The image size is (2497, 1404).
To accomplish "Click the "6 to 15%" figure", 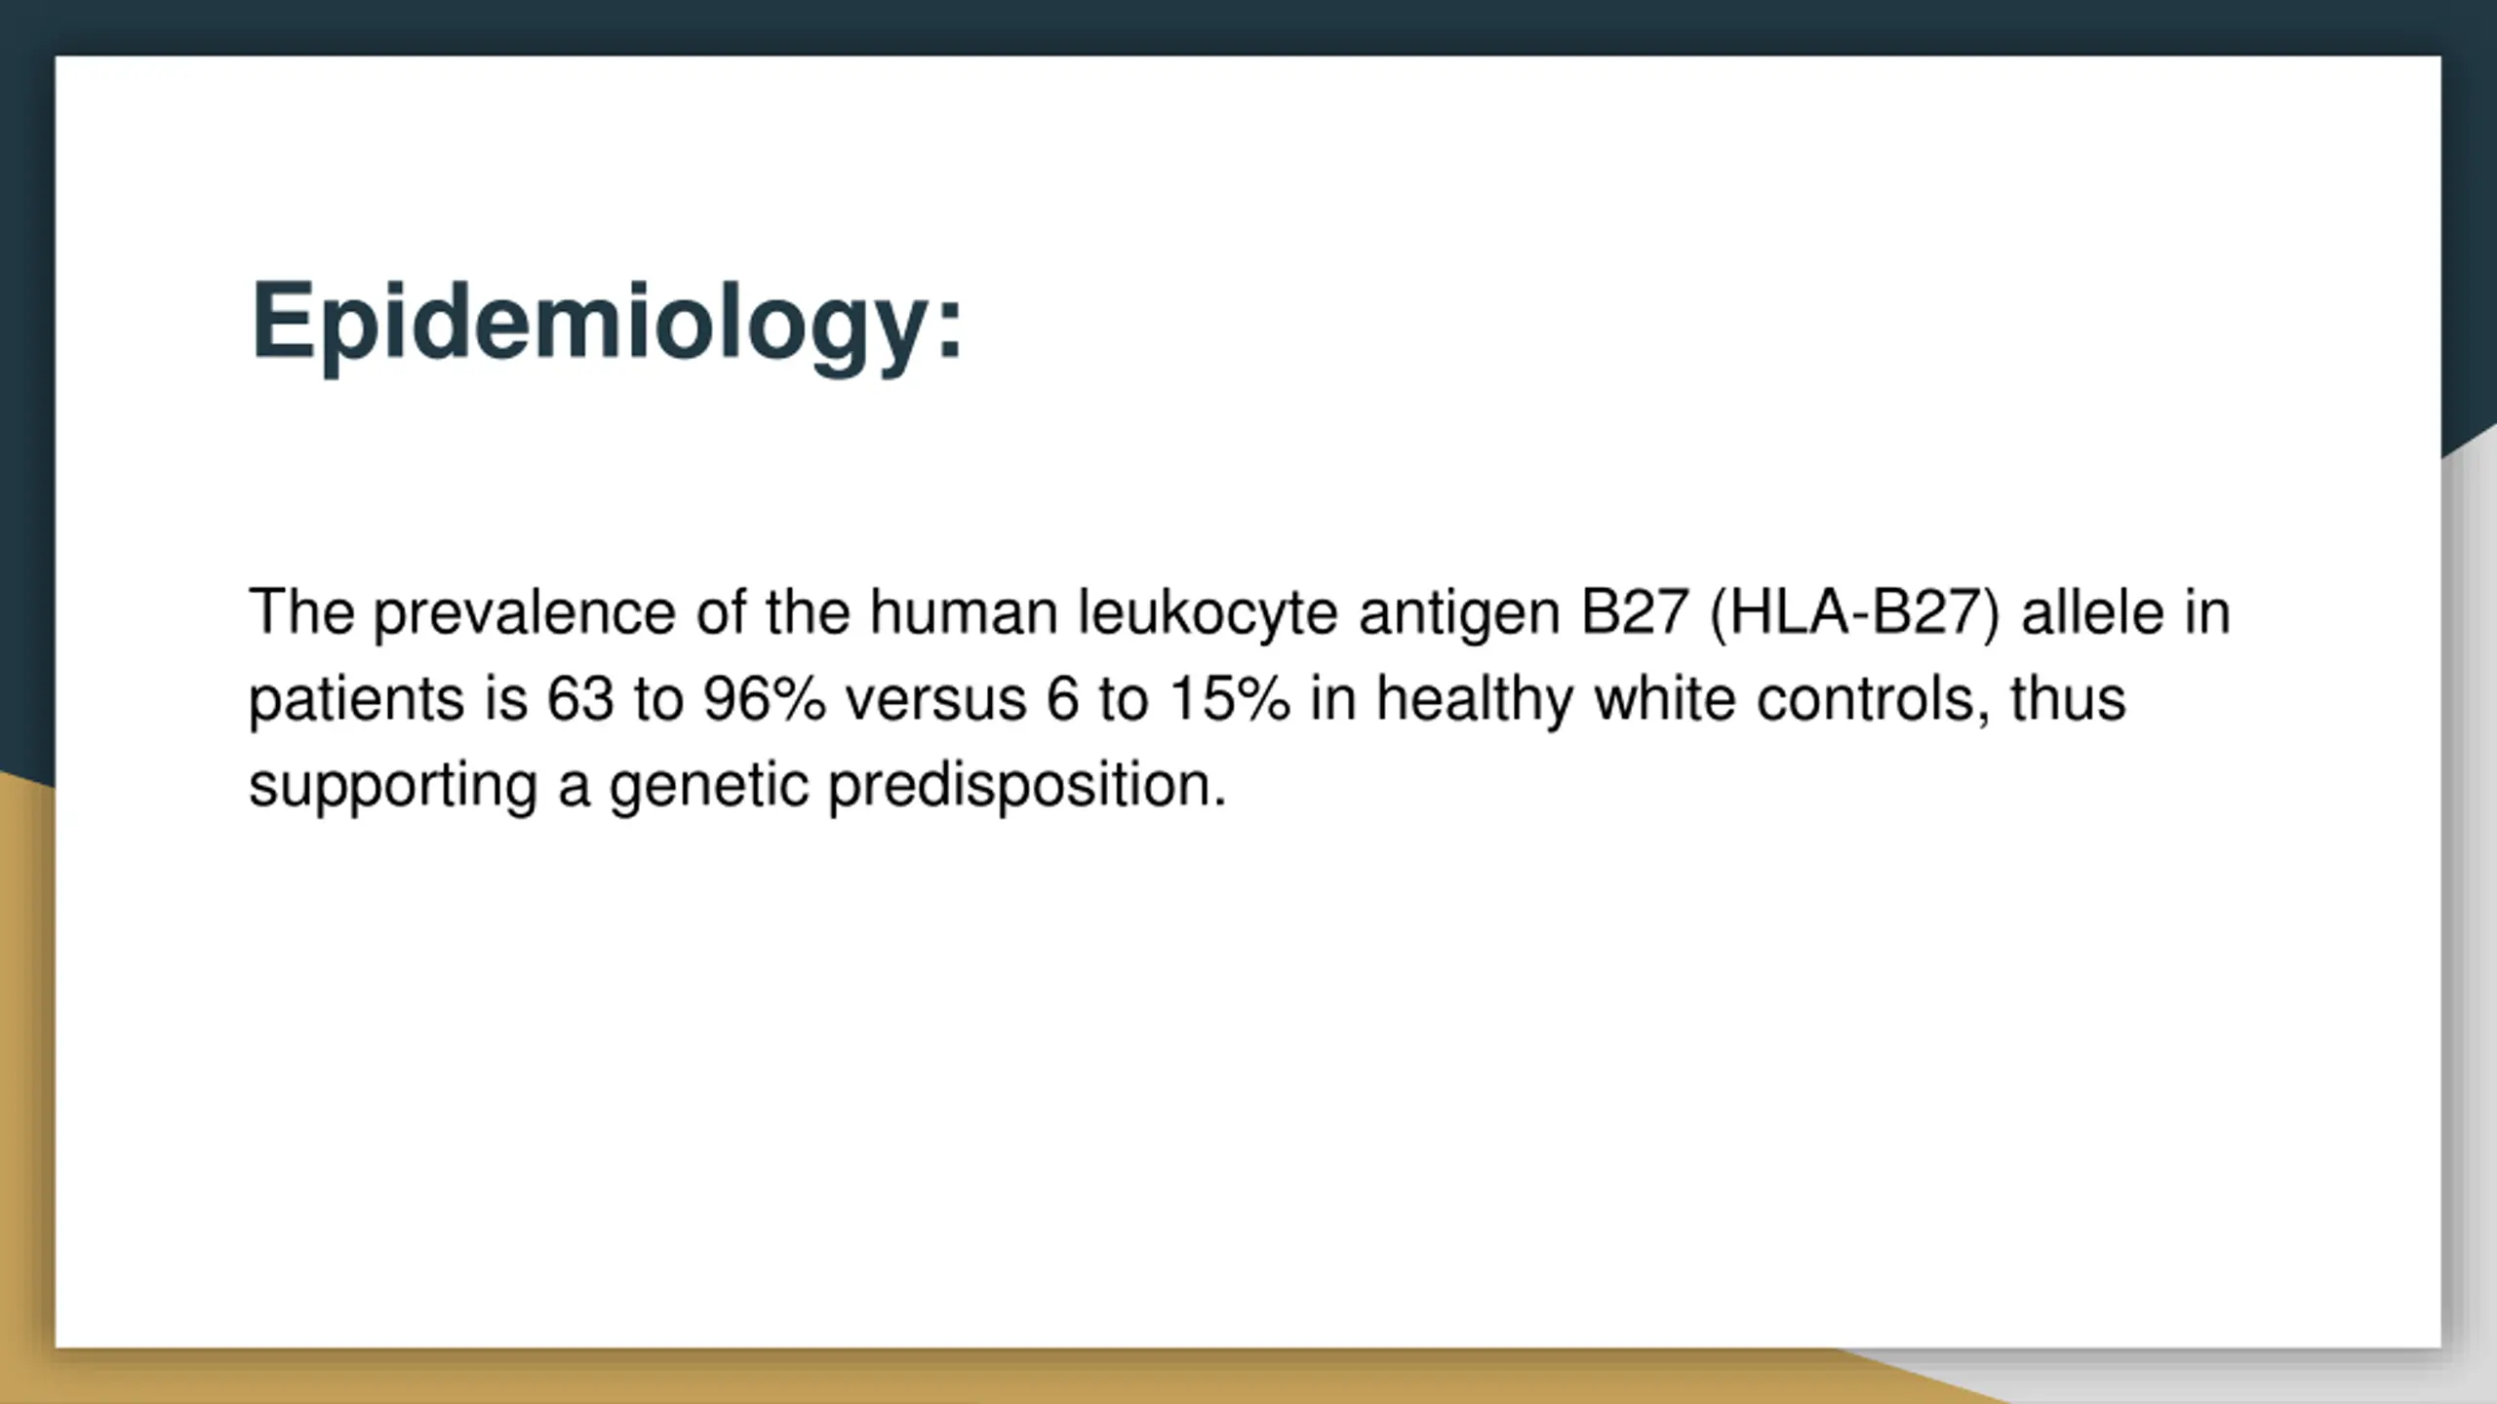I will click(1169, 700).
